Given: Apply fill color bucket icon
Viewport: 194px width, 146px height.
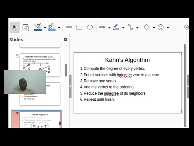Looking at the screenshot, I should [52, 27].
